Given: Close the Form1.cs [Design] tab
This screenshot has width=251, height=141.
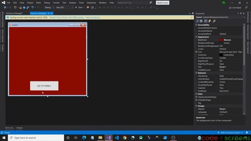Looking at the screenshot, I should 51,13.
